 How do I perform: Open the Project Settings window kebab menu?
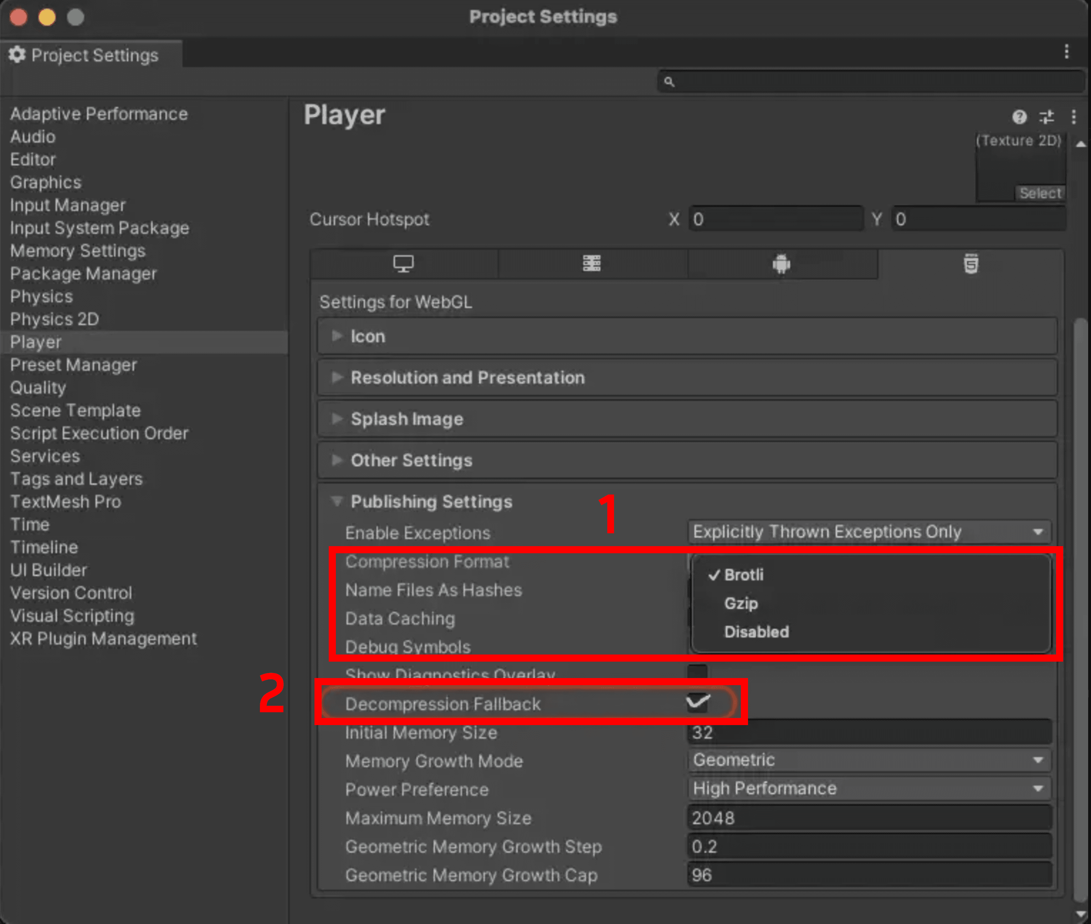pos(1066,51)
